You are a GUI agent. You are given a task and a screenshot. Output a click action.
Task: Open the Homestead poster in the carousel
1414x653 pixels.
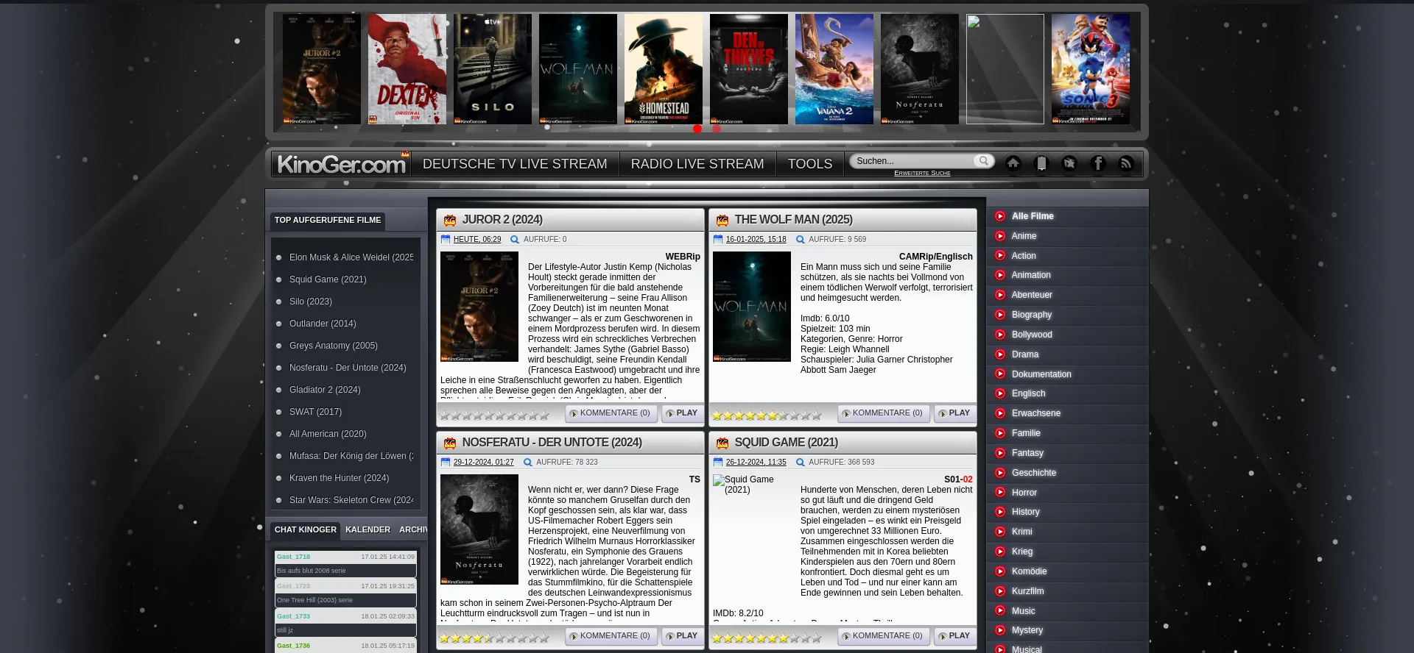pos(664,69)
